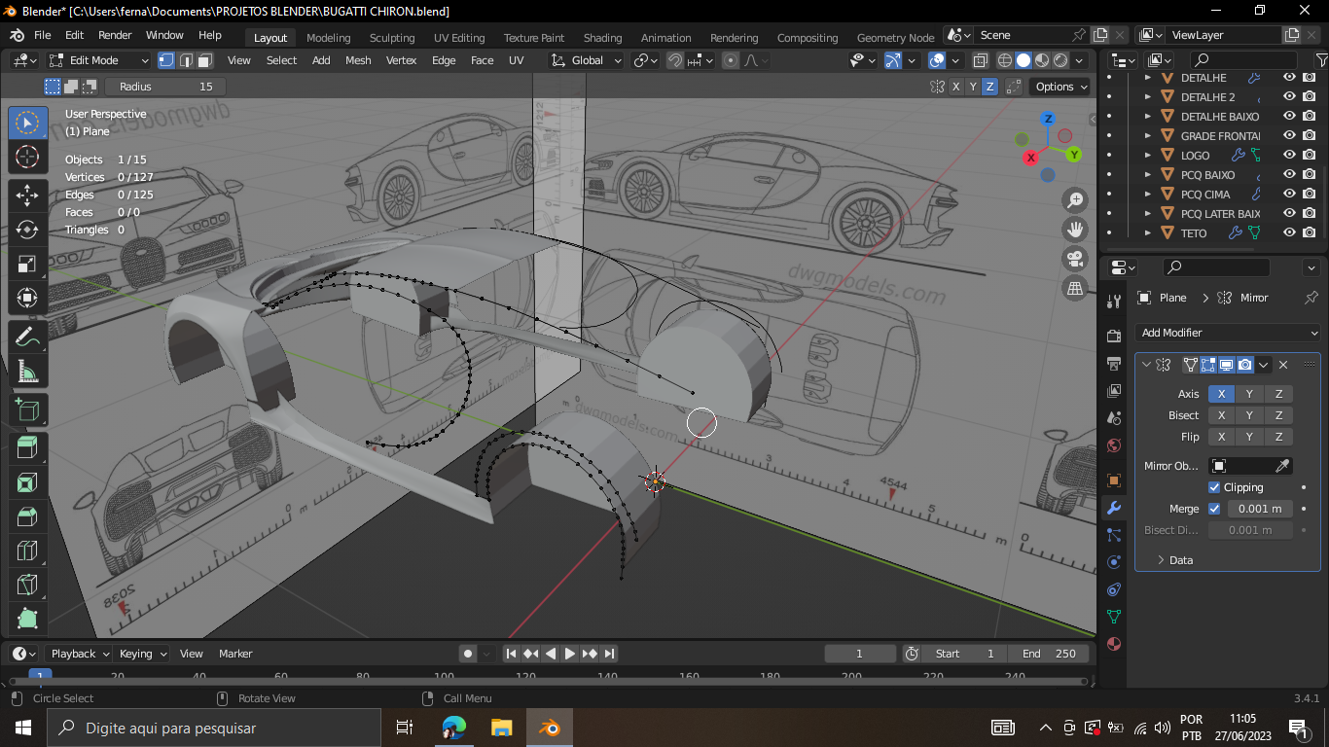Open the Modifier properties wrench tab
Viewport: 1329px width, 747px height.
[1114, 508]
